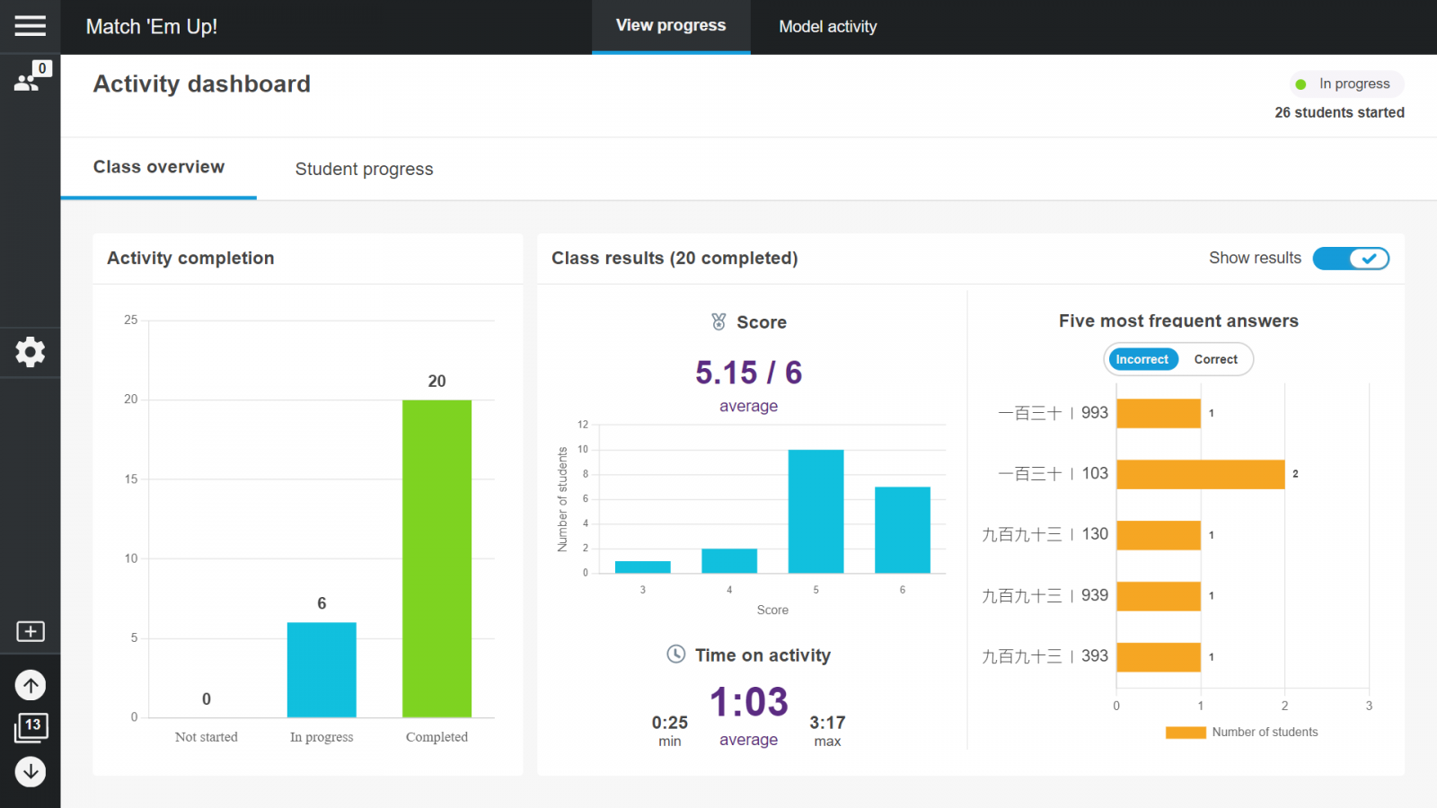Go to previous page with up arrow
This screenshot has height=808, width=1437.
click(31, 686)
